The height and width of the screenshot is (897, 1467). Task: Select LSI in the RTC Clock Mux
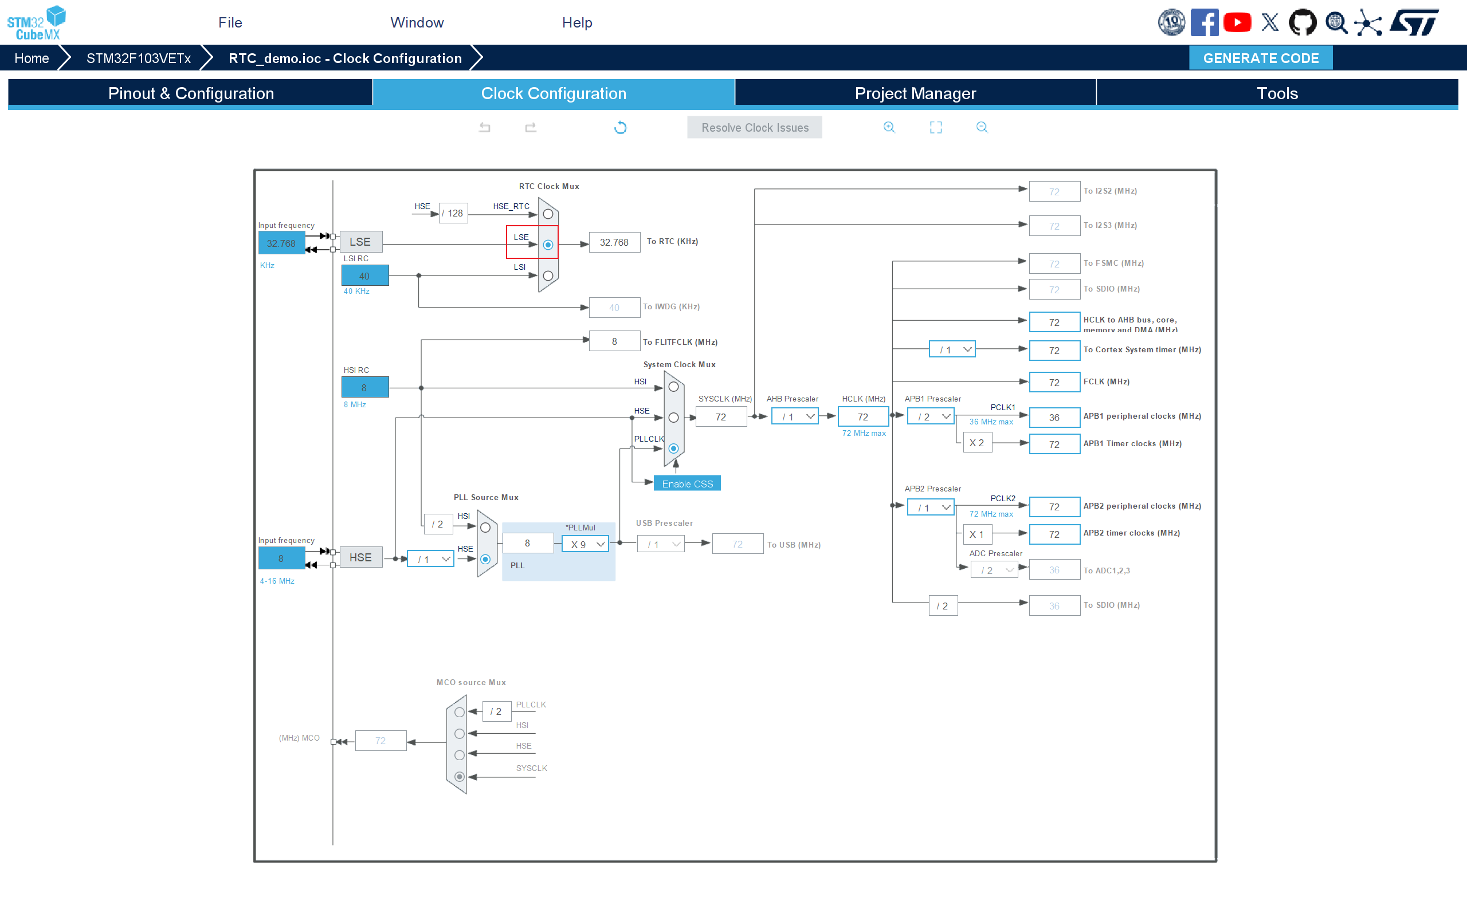[x=548, y=276]
